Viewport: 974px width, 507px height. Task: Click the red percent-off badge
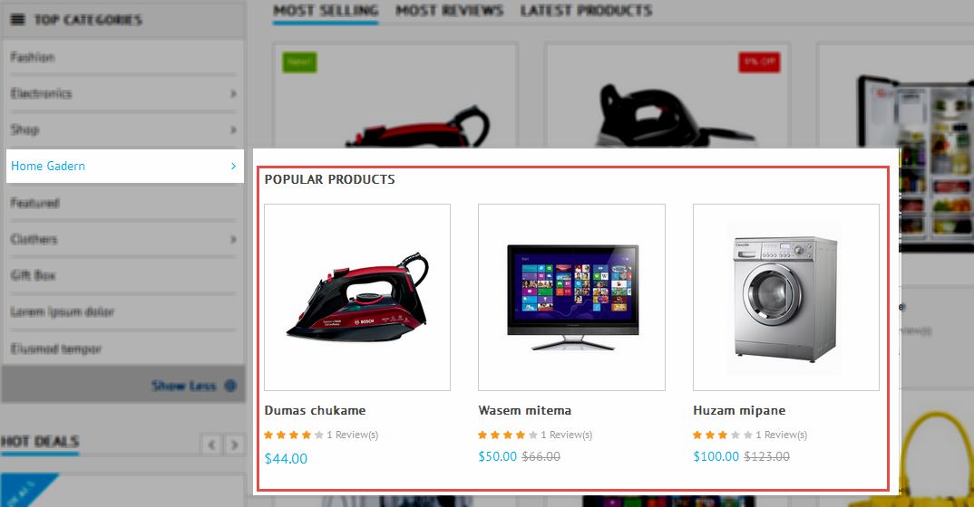[x=759, y=62]
